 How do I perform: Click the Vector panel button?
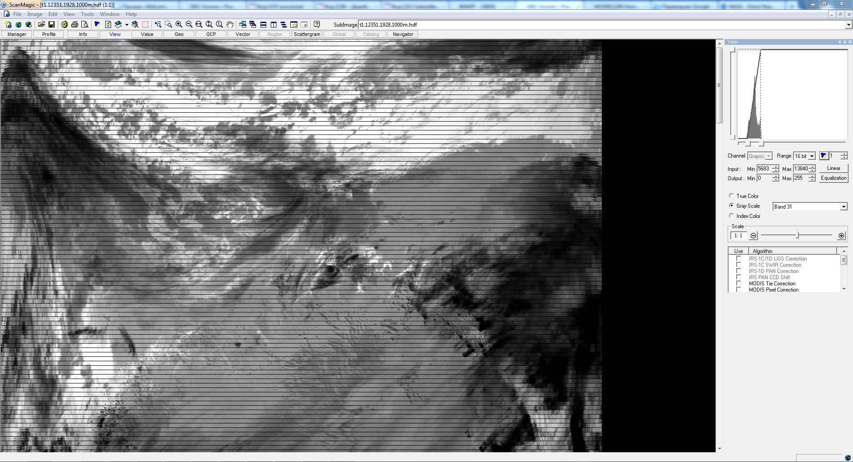pyautogui.click(x=243, y=34)
